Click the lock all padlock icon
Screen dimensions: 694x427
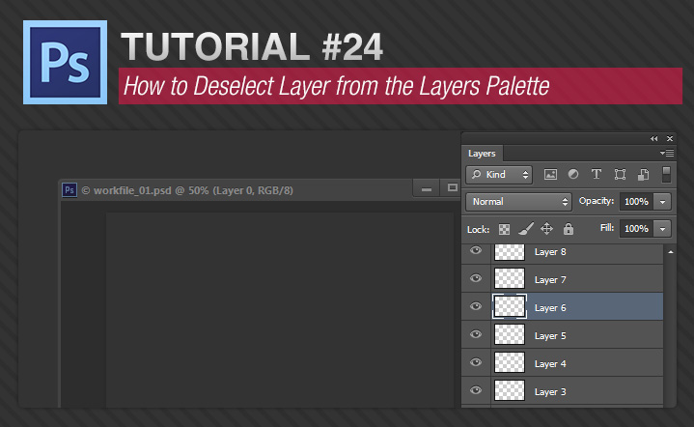[x=568, y=229]
